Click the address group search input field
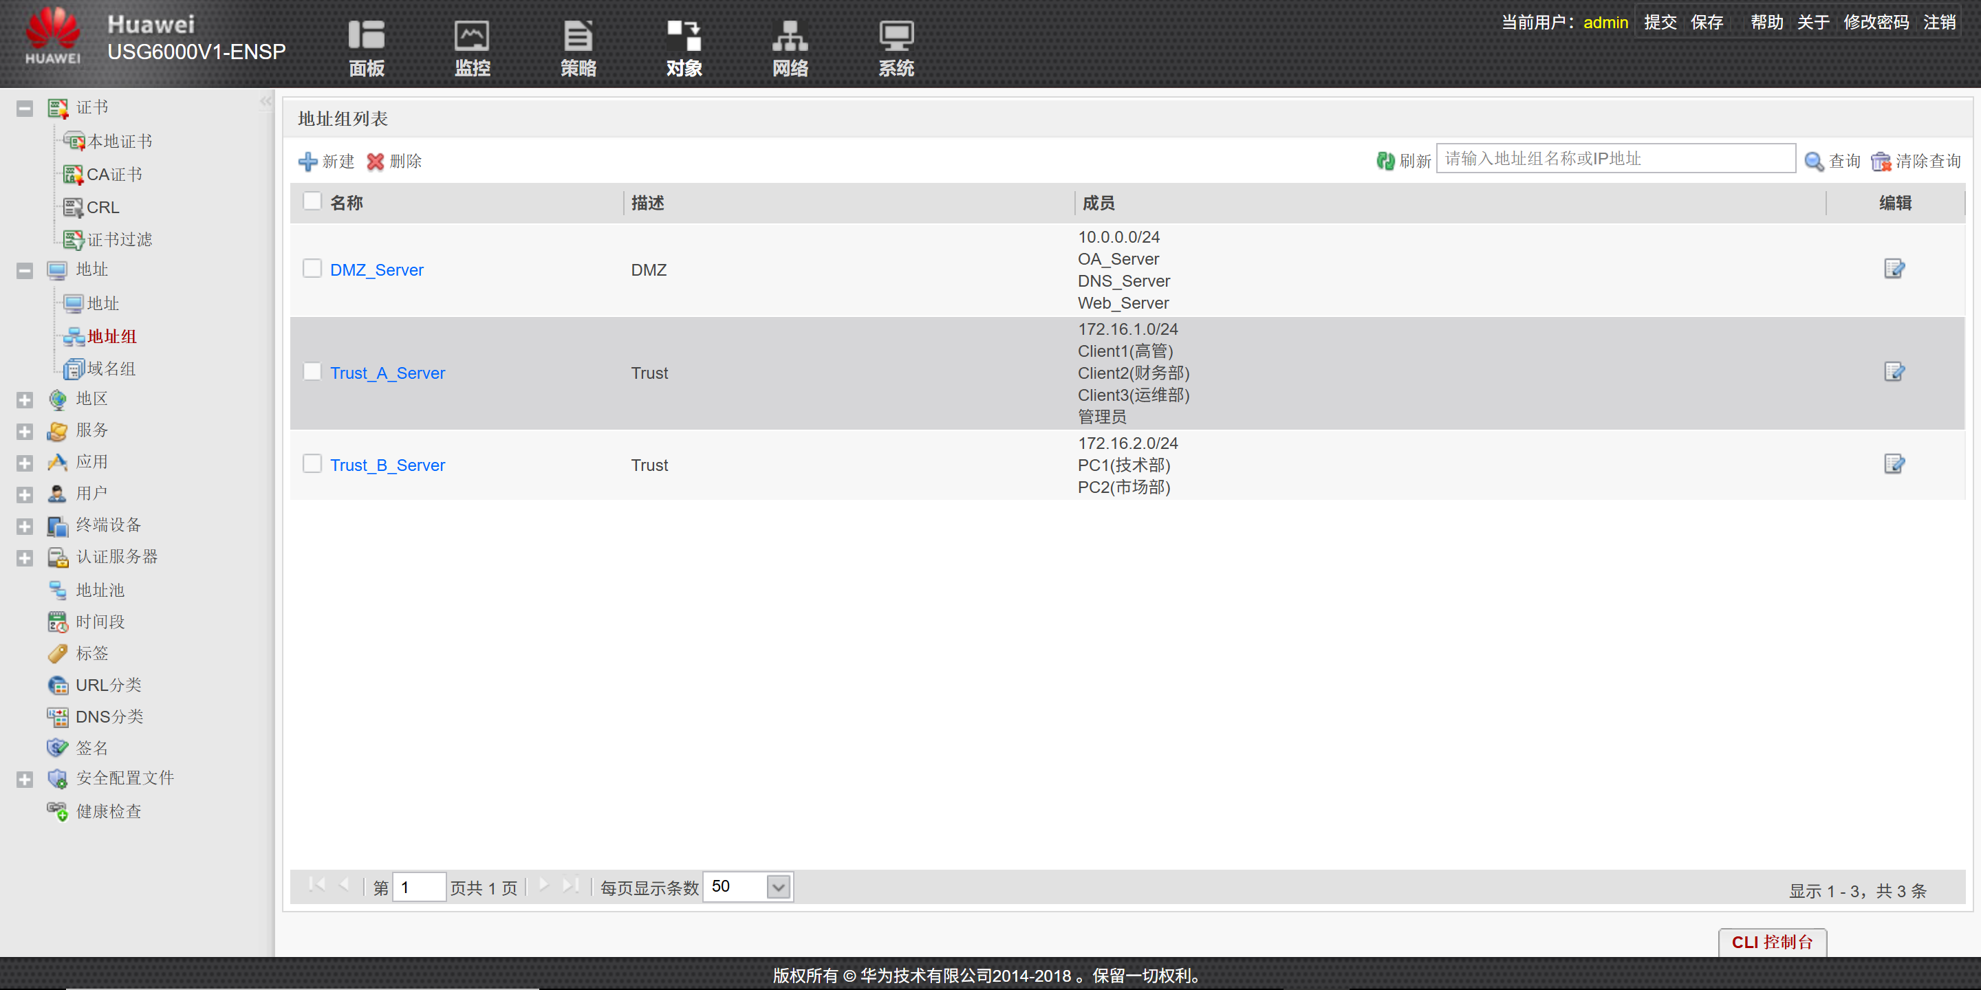The height and width of the screenshot is (990, 1981). [x=1615, y=159]
